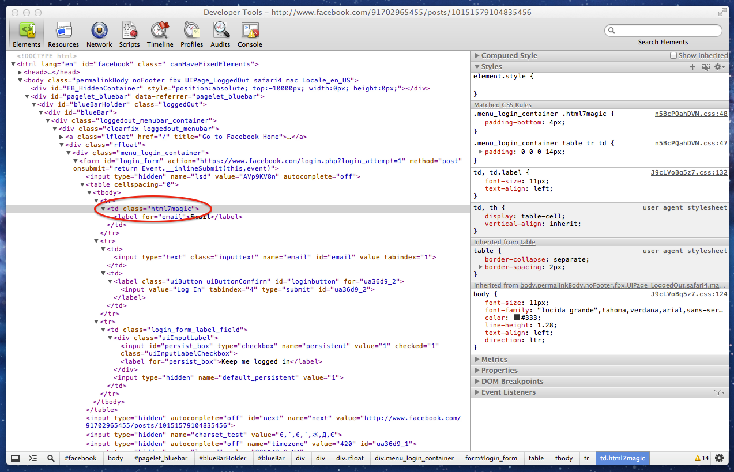
Task: Click vertical-align: inherit property
Action: click(x=533, y=224)
